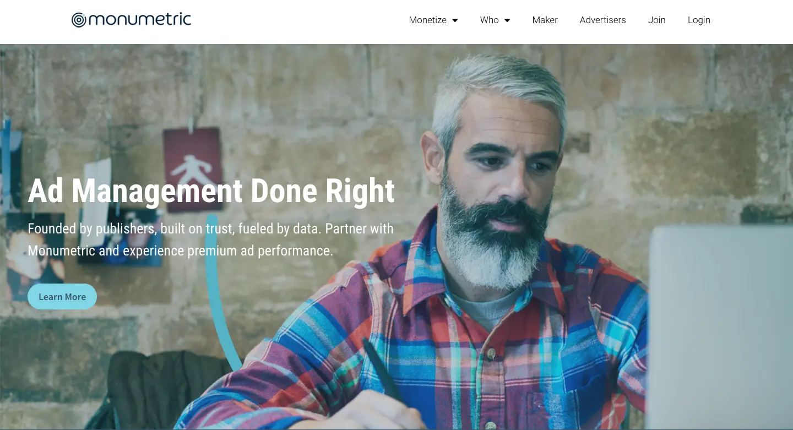This screenshot has width=793, height=430.
Task: Click the silver laptop in the foreground
Action: click(720, 325)
